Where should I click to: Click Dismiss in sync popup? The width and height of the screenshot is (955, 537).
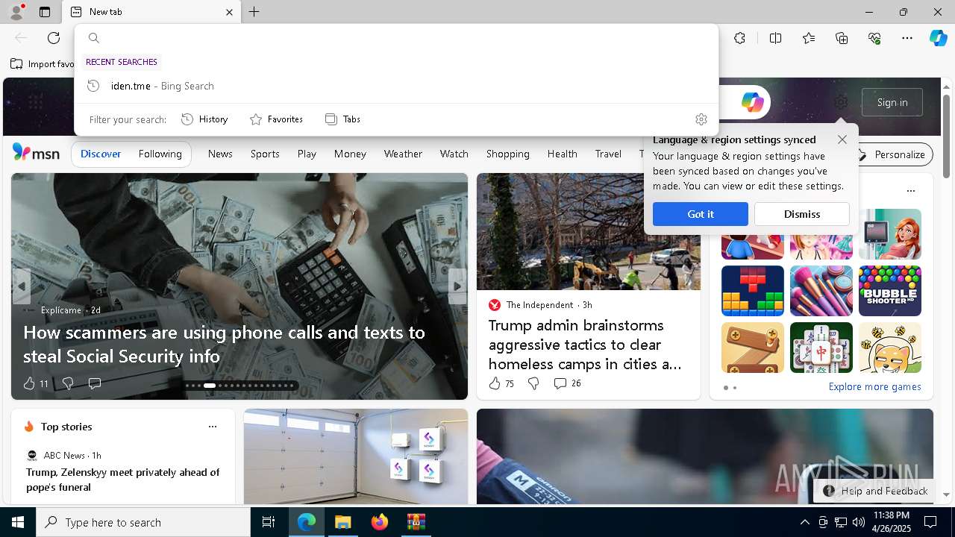(x=802, y=214)
